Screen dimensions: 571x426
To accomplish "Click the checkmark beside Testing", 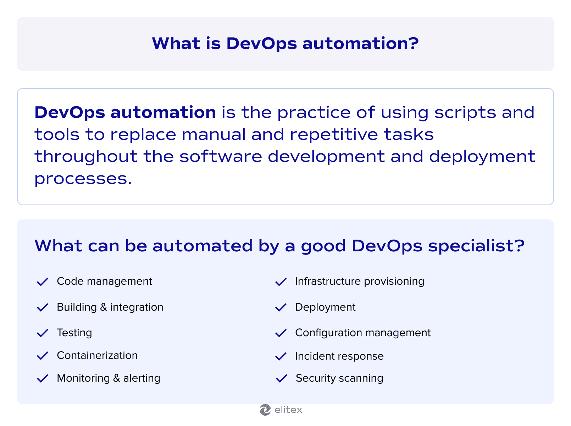I will click(43, 333).
